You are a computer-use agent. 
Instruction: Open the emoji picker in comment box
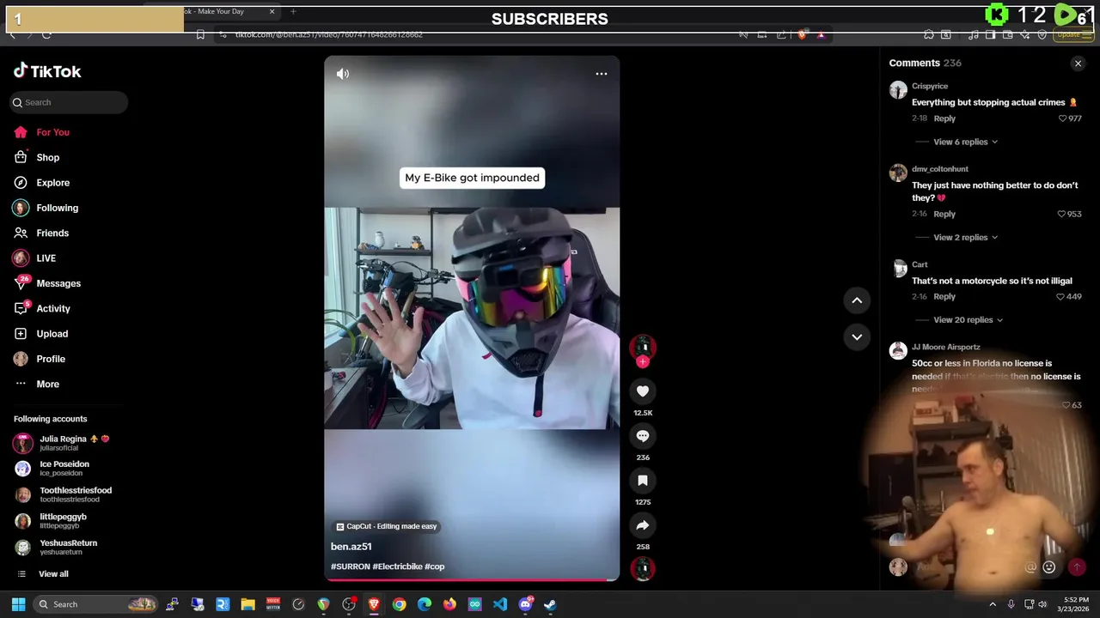[1048, 567]
